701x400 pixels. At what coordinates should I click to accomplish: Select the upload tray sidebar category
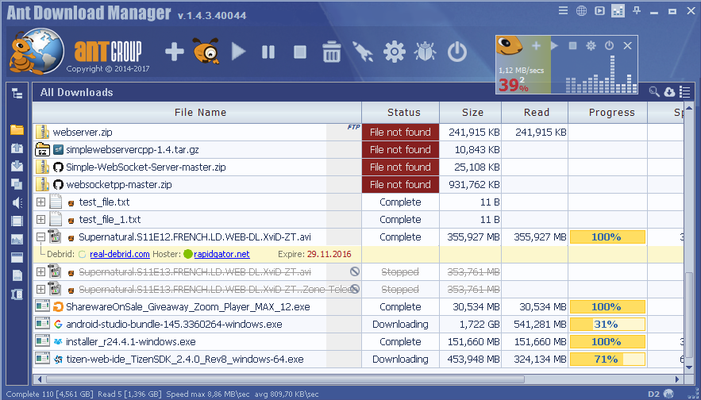pyautogui.click(x=17, y=148)
